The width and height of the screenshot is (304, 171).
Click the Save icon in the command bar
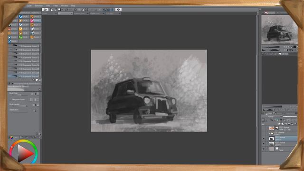pos(59,9)
